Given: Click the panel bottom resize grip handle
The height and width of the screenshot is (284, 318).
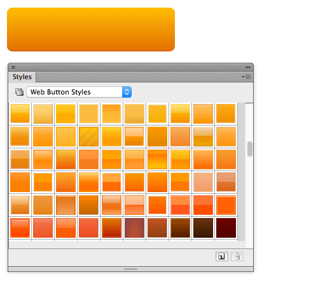Looking at the screenshot, I should coord(130,269).
